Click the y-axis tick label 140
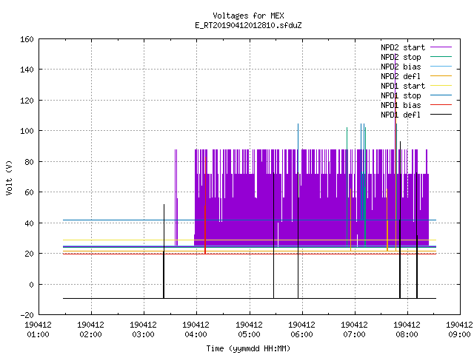Image resolution: width=474 pixels, height=355 pixels. [x=27, y=70]
